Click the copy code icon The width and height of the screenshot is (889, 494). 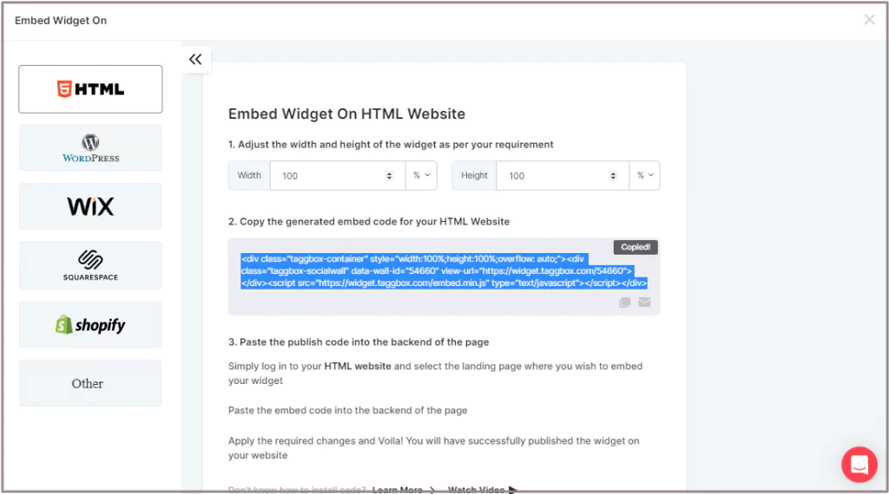[x=625, y=302]
